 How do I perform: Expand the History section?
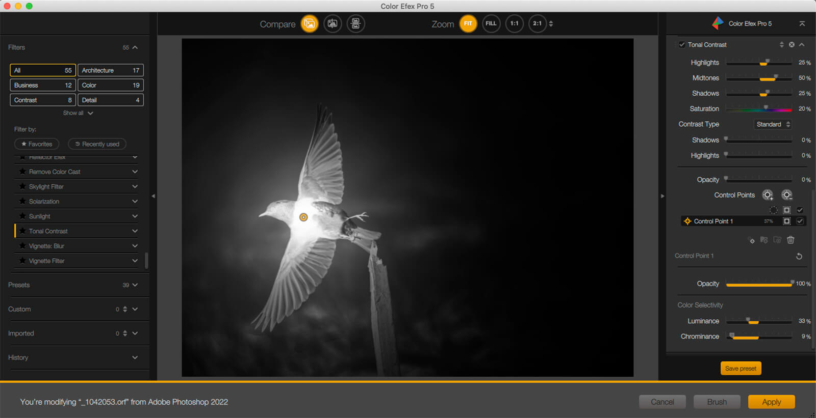pos(135,357)
